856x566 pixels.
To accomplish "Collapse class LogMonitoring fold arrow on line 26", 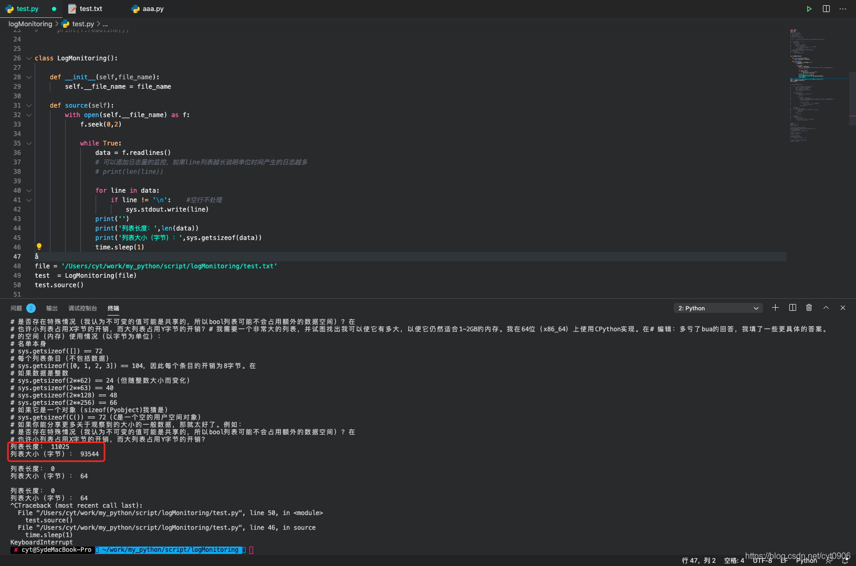I will pos(29,58).
